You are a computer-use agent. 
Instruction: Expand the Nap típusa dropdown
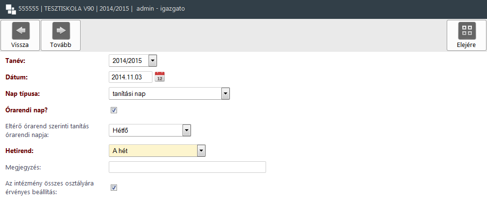tap(169, 94)
